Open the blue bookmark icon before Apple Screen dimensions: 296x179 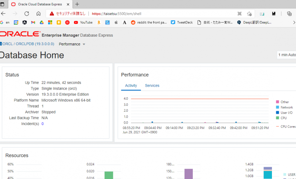point(107,23)
